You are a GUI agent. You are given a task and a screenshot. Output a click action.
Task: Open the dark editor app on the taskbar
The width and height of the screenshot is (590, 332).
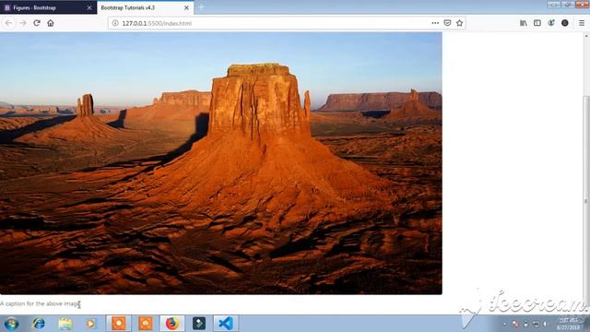tap(199, 324)
